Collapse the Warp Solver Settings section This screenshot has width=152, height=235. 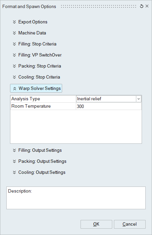click(36, 88)
